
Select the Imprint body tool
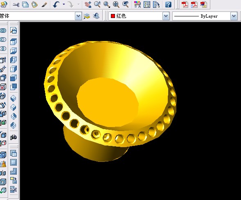tap(3, 155)
